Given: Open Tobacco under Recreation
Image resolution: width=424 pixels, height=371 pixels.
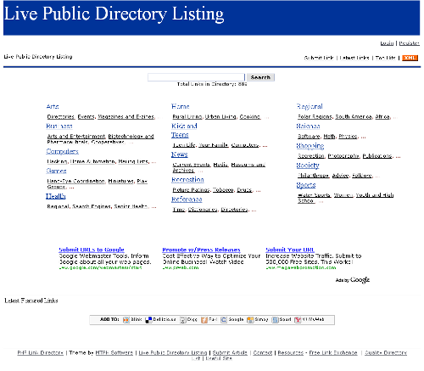Looking at the screenshot, I should click(x=223, y=189).
